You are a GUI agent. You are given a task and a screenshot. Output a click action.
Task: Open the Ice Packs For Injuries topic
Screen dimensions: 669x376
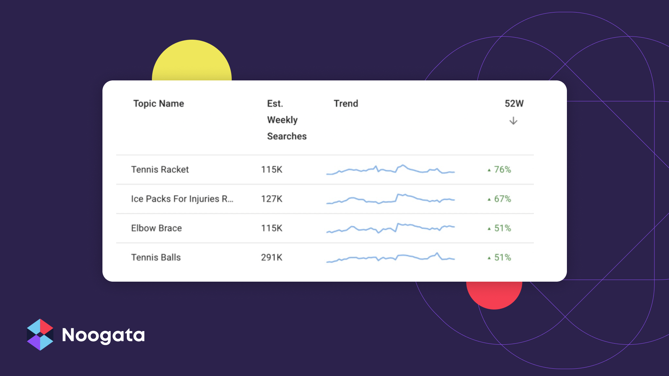(182, 199)
